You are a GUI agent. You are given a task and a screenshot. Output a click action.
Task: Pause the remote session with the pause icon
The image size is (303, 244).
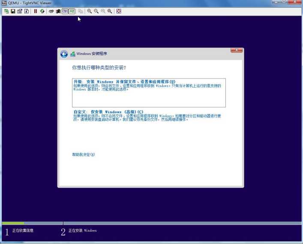(x=36, y=11)
